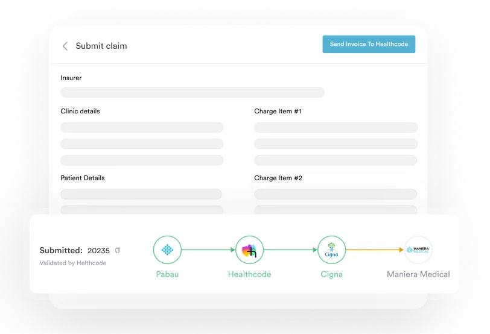Copy the submitted number 20235 using copy icon
The image size is (490, 334).
click(x=118, y=250)
